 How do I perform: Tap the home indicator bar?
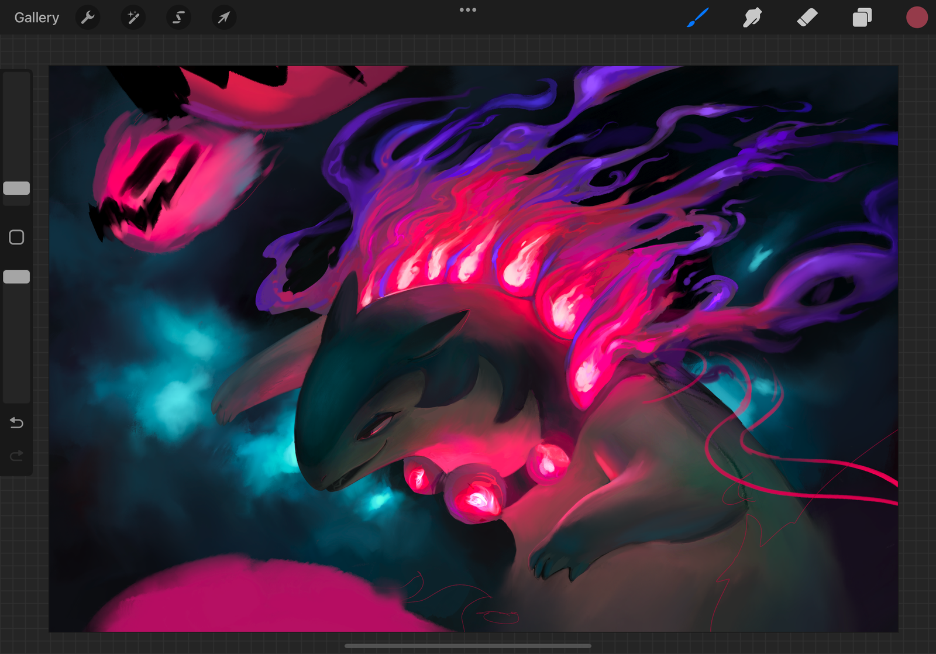pyautogui.click(x=467, y=646)
